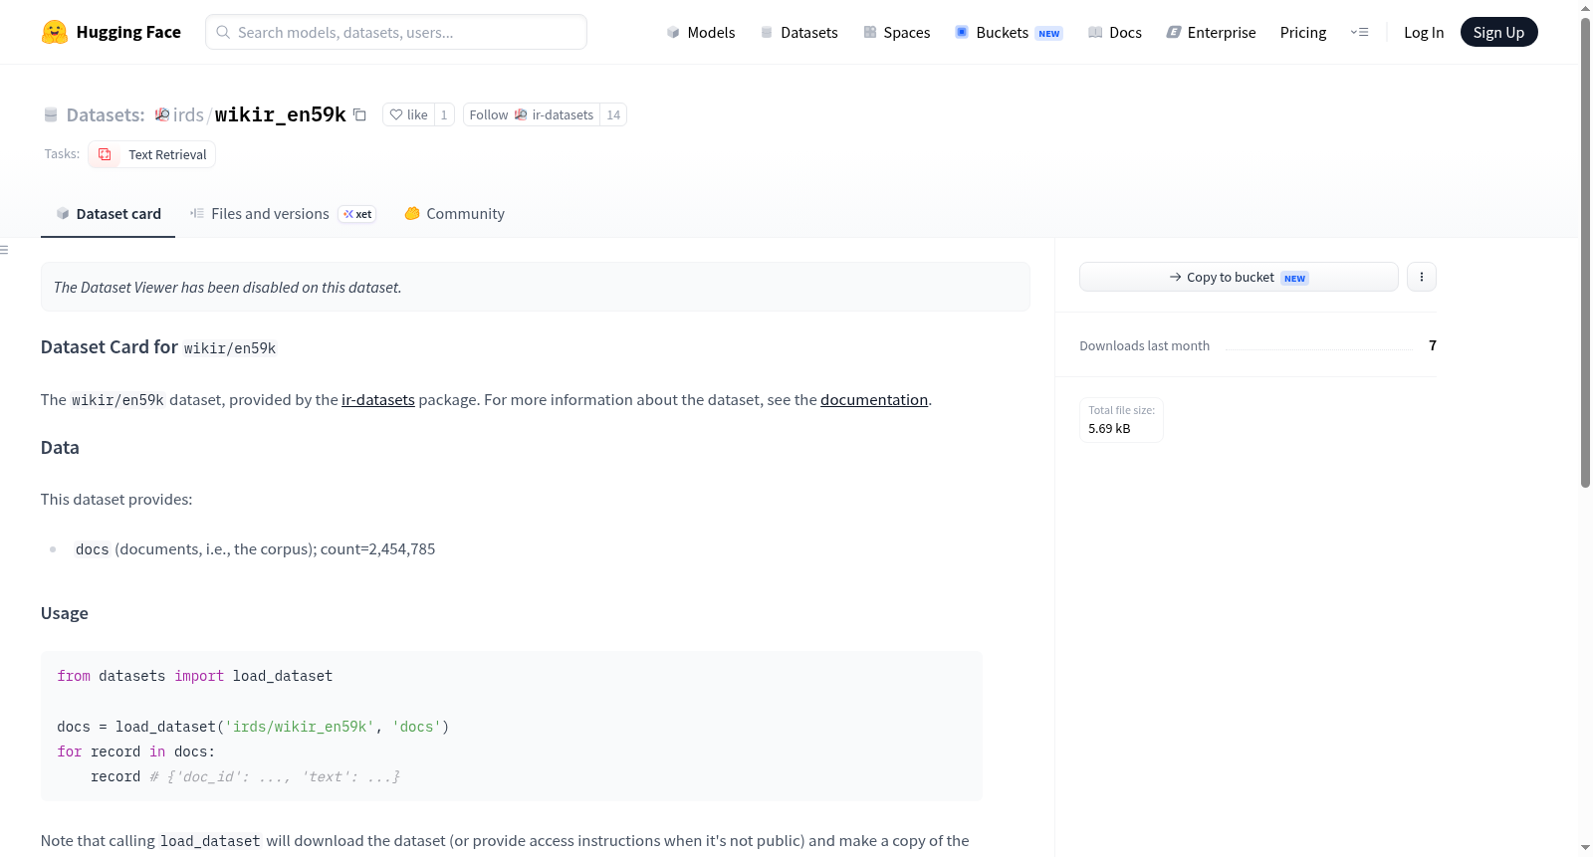Click the ir-datasets avatar beside irds
The height and width of the screenshot is (857, 1593).
click(x=162, y=114)
